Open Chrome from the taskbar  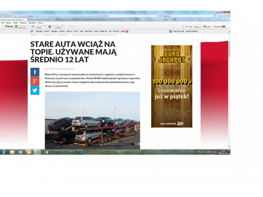46,152
